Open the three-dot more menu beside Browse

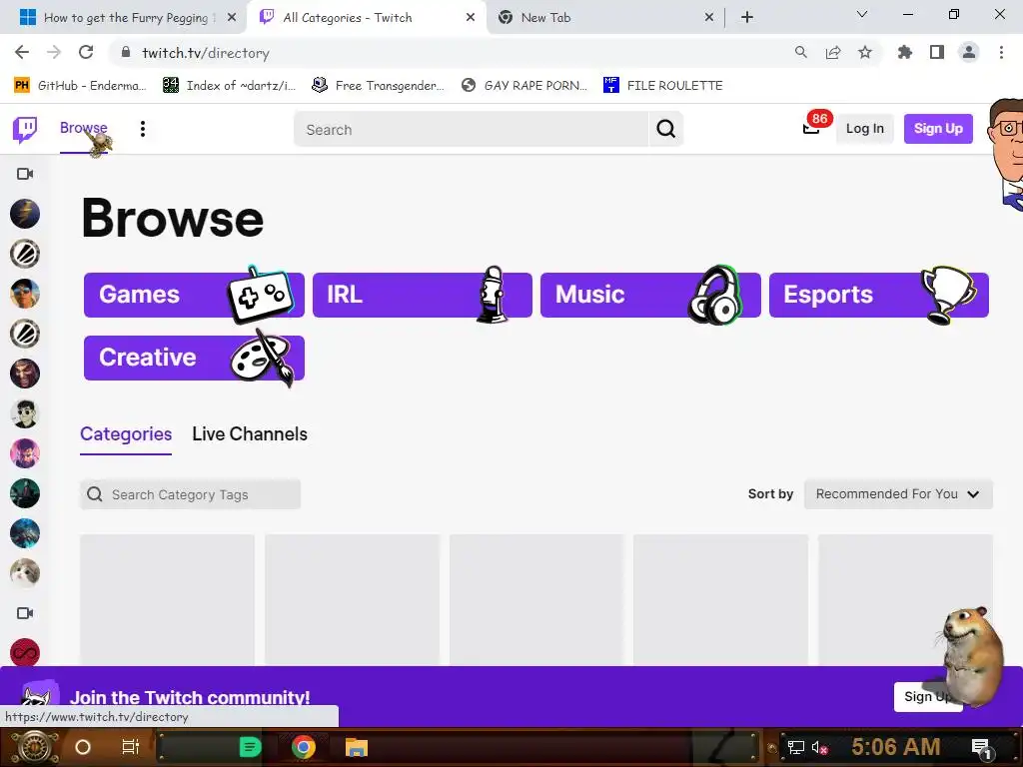[x=142, y=129]
